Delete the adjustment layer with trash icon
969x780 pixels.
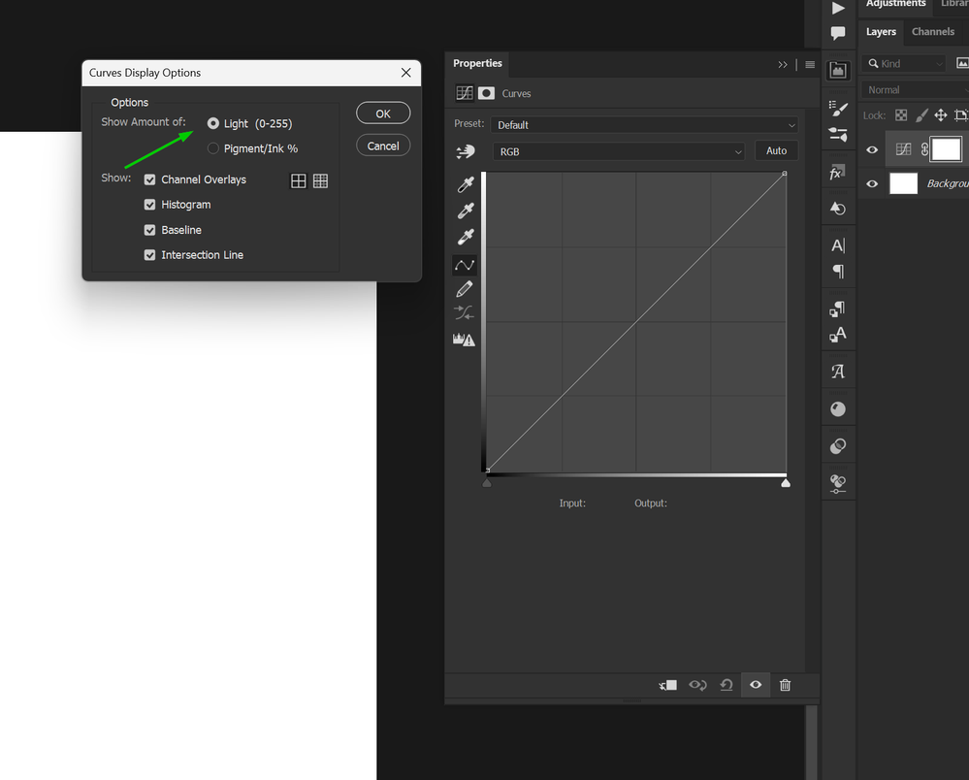(x=785, y=685)
